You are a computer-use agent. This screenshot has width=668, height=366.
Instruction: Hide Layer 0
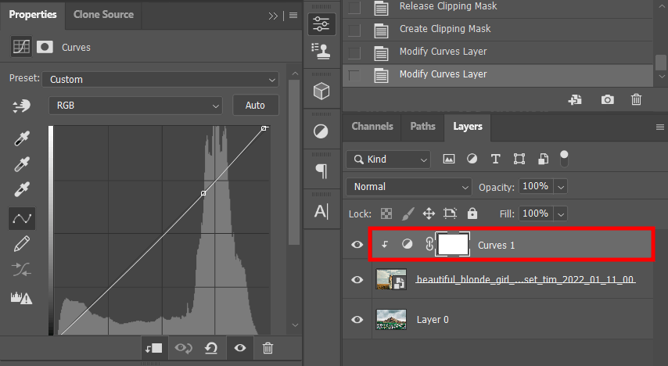point(357,320)
